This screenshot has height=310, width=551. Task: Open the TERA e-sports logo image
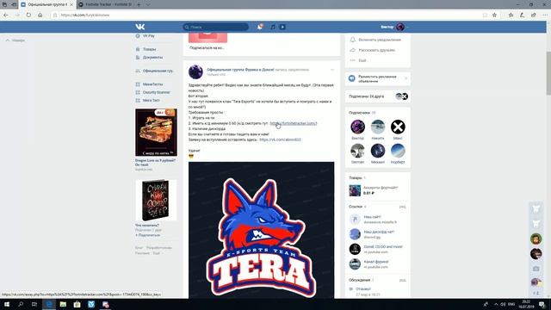pyautogui.click(x=262, y=230)
